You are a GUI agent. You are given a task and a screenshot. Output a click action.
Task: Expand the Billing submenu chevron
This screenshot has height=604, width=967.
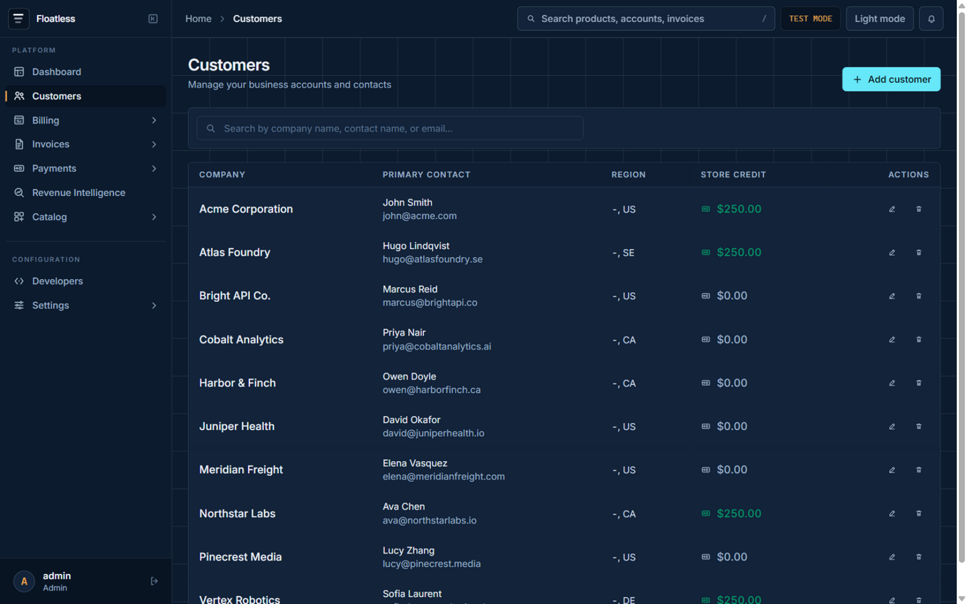[x=154, y=120]
